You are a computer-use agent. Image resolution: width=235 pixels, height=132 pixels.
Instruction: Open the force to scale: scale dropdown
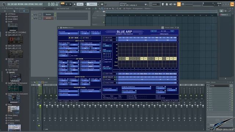[x=90, y=66]
